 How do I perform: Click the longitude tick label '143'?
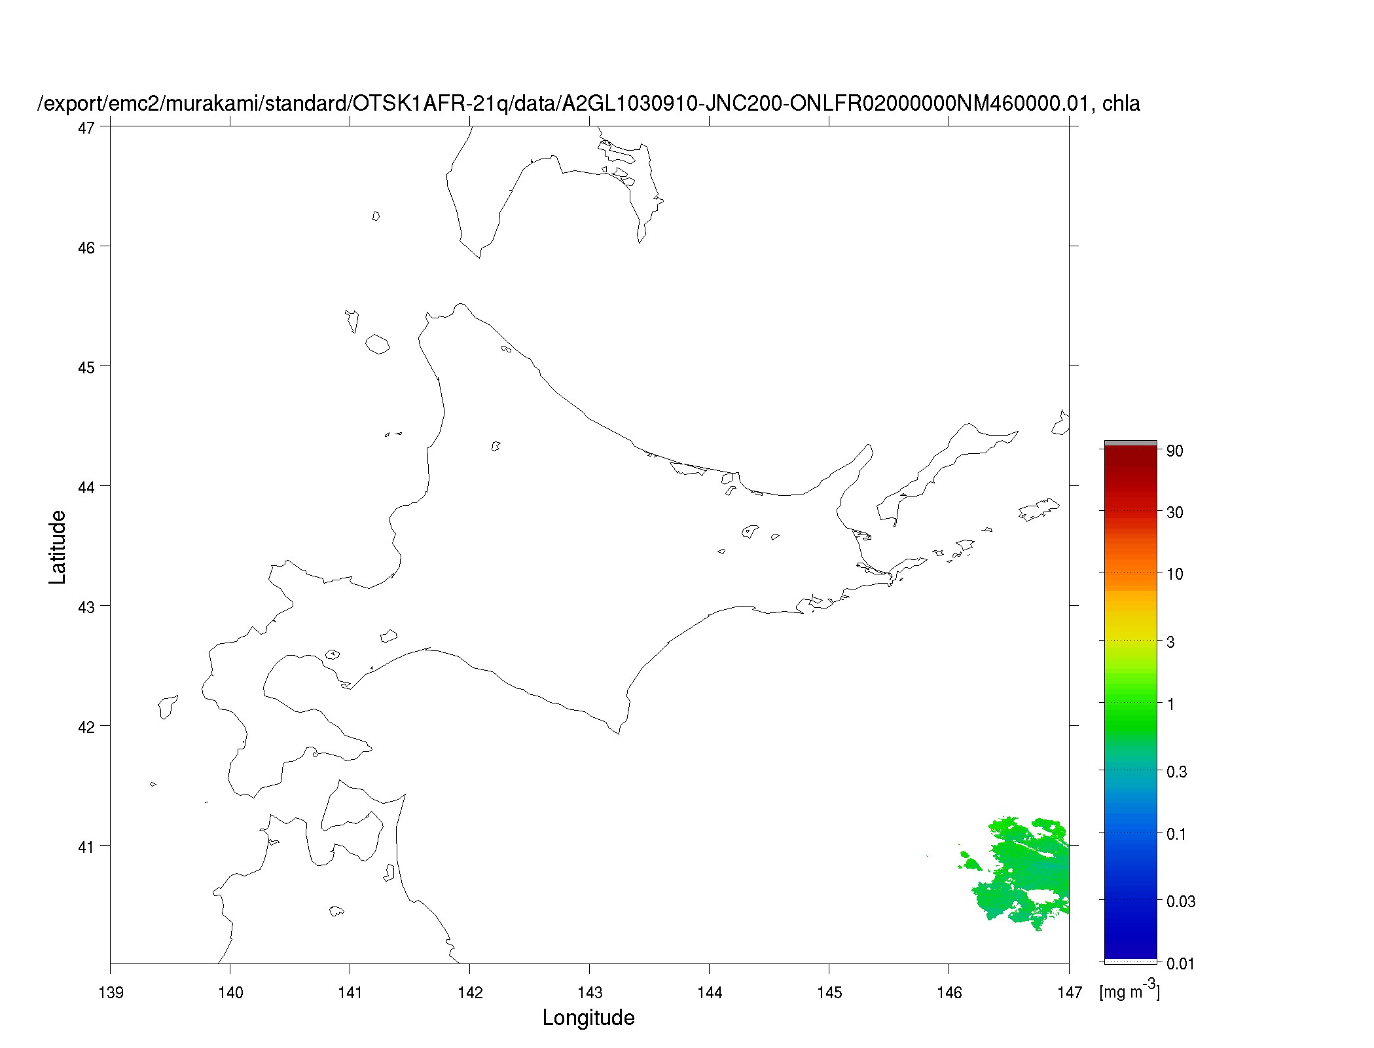590,993
